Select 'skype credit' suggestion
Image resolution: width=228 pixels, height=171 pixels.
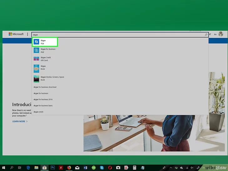point(39,112)
